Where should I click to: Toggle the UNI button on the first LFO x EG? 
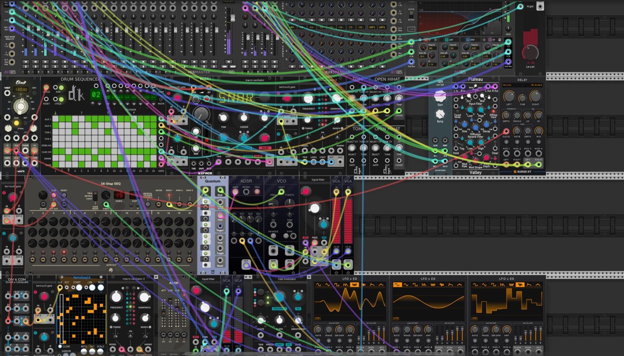[x=317, y=319]
